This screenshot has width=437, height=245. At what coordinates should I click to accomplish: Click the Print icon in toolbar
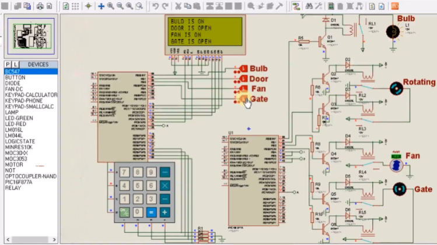(40, 6)
